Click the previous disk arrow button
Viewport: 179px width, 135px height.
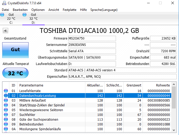coord(5,31)
